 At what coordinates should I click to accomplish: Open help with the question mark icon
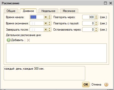point(106,85)
